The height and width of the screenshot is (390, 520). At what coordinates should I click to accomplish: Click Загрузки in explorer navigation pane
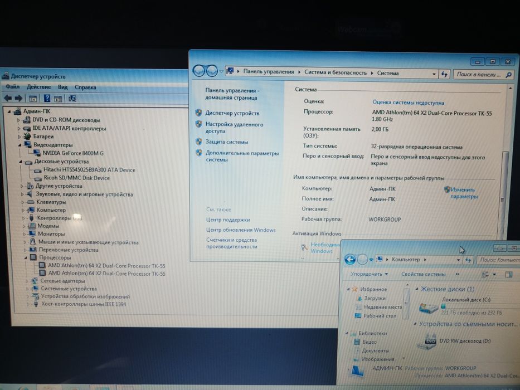click(375, 298)
